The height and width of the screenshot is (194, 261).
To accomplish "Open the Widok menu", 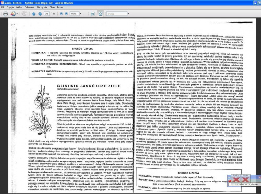I will (x=19, y=7).
